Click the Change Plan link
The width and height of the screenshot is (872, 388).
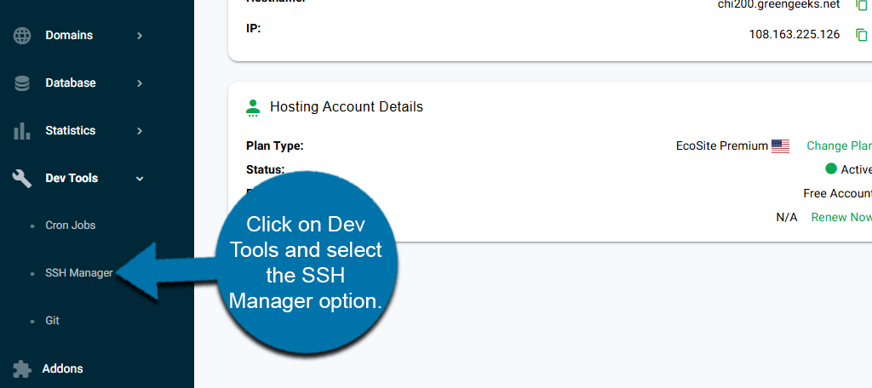pos(839,145)
